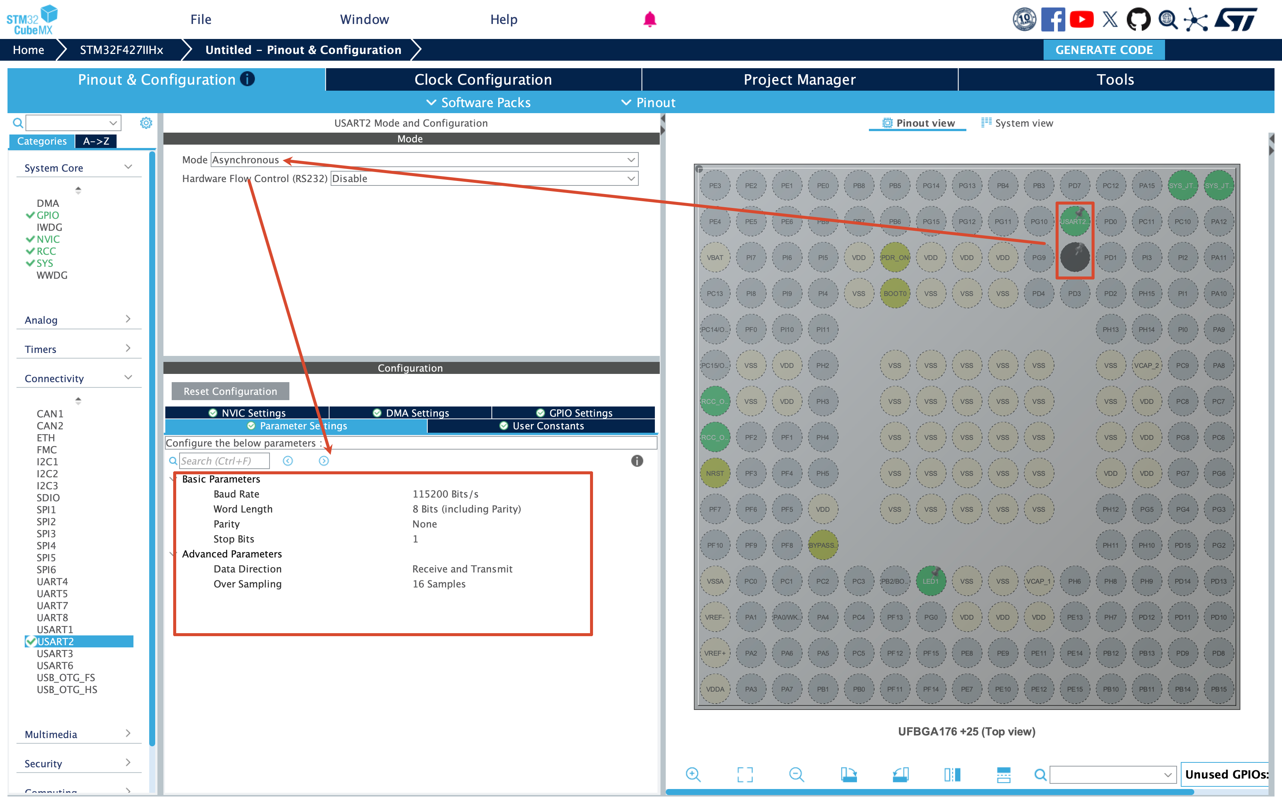Open the Software Packs dropdown
The image size is (1282, 804).
[x=479, y=103]
